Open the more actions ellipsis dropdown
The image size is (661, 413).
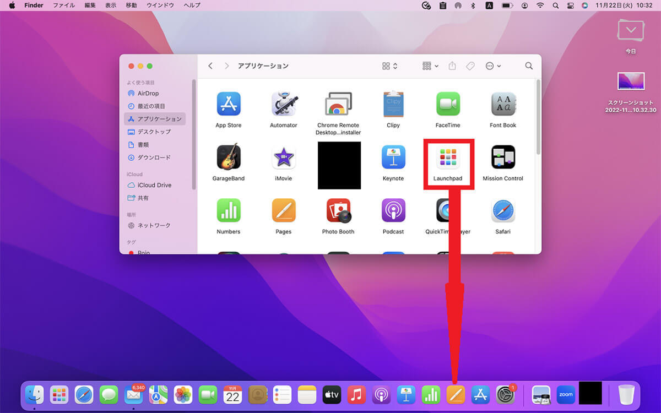point(493,66)
